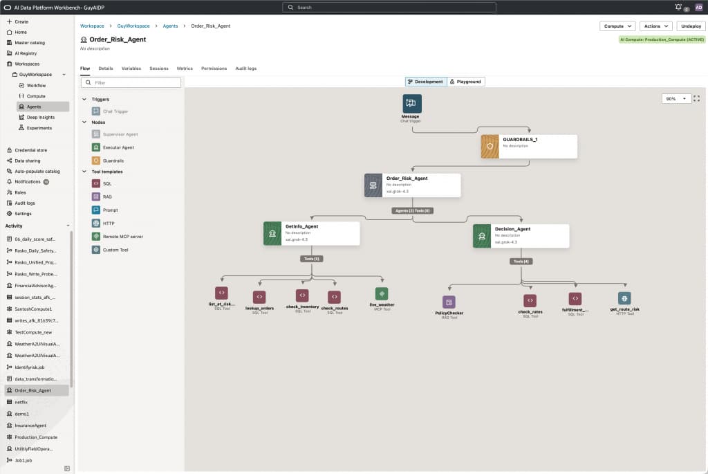
Task: Go to Agents breadcrumb link
Action: (x=170, y=26)
